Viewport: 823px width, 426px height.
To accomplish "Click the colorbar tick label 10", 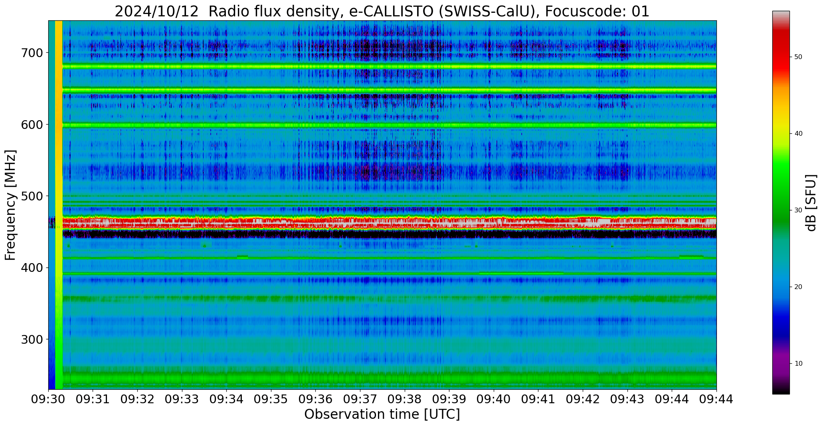I will click(799, 364).
